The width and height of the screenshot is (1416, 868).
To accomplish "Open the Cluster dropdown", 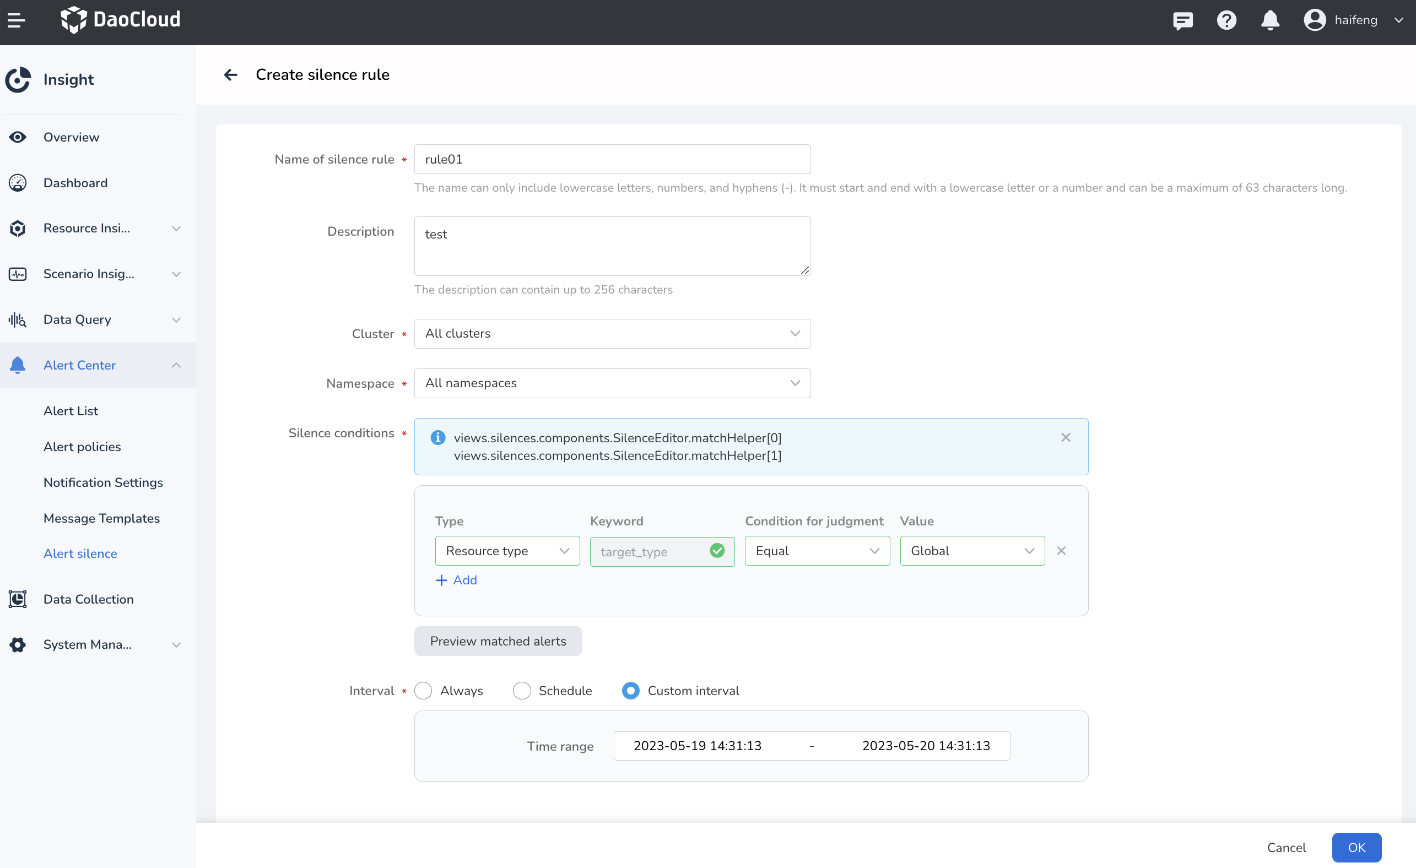I will coord(612,334).
